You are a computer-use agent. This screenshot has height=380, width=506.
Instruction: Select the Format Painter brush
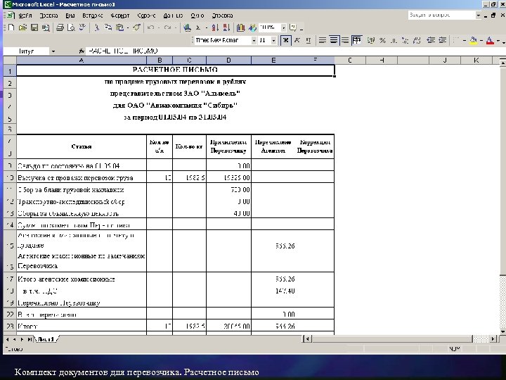[x=137, y=27]
